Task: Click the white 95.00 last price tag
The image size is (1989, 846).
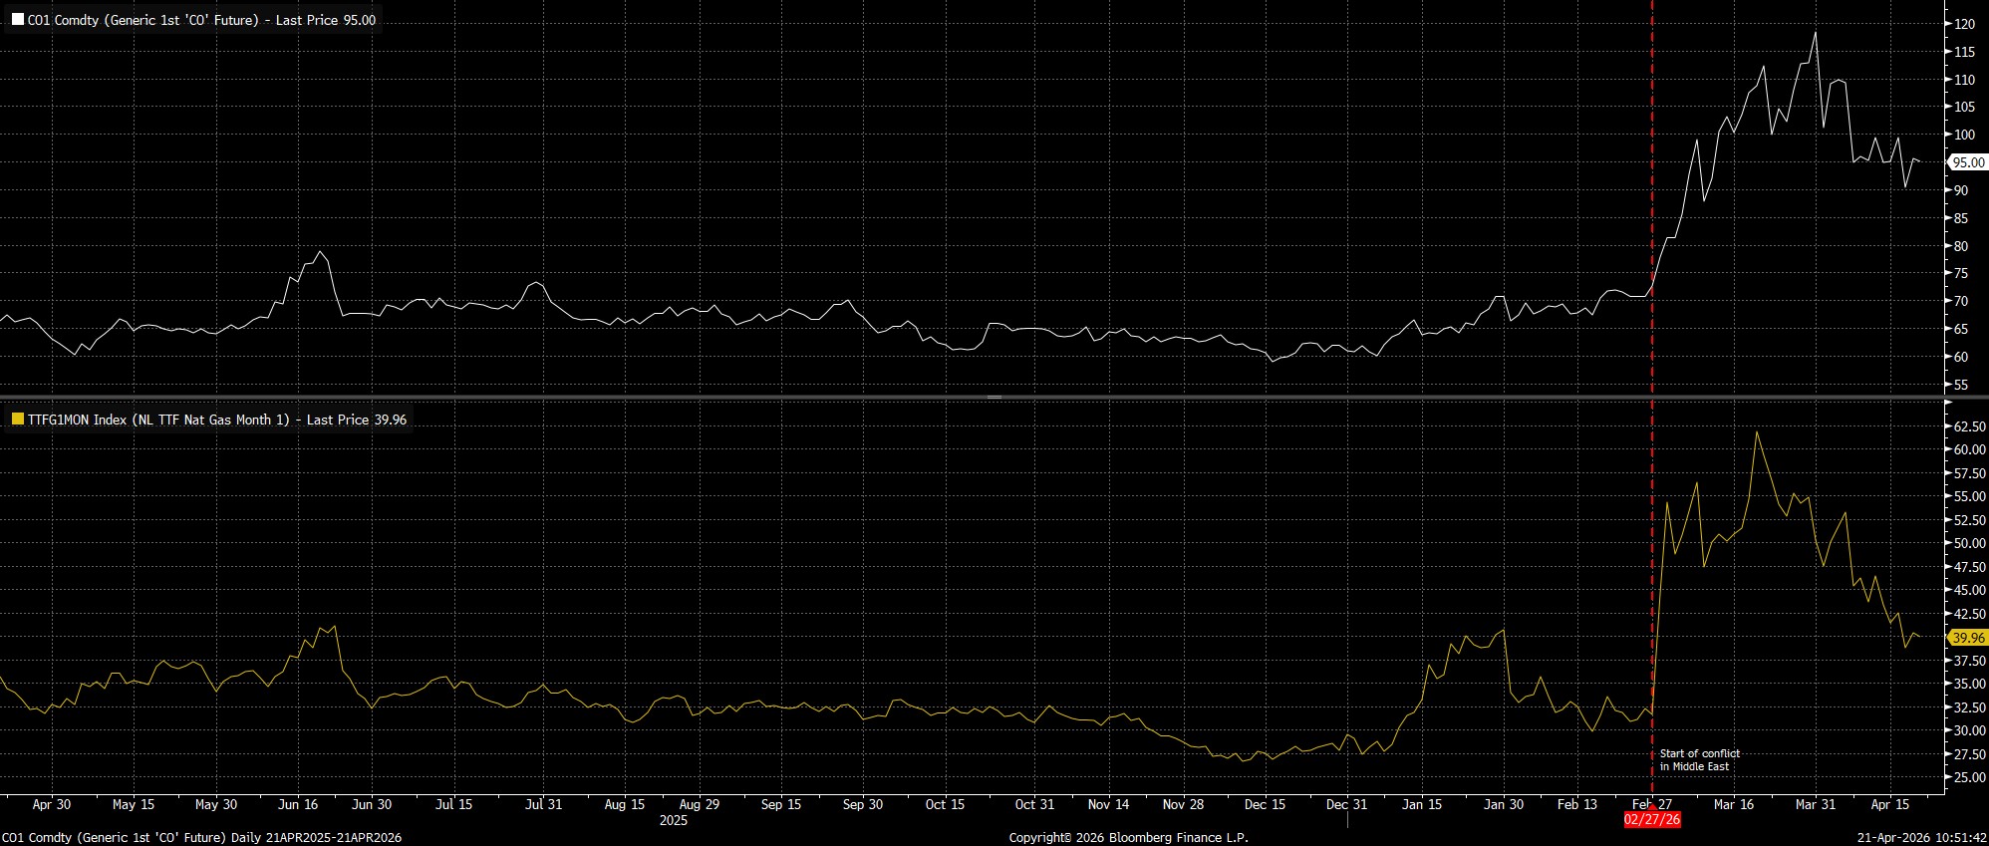Action: (1967, 162)
